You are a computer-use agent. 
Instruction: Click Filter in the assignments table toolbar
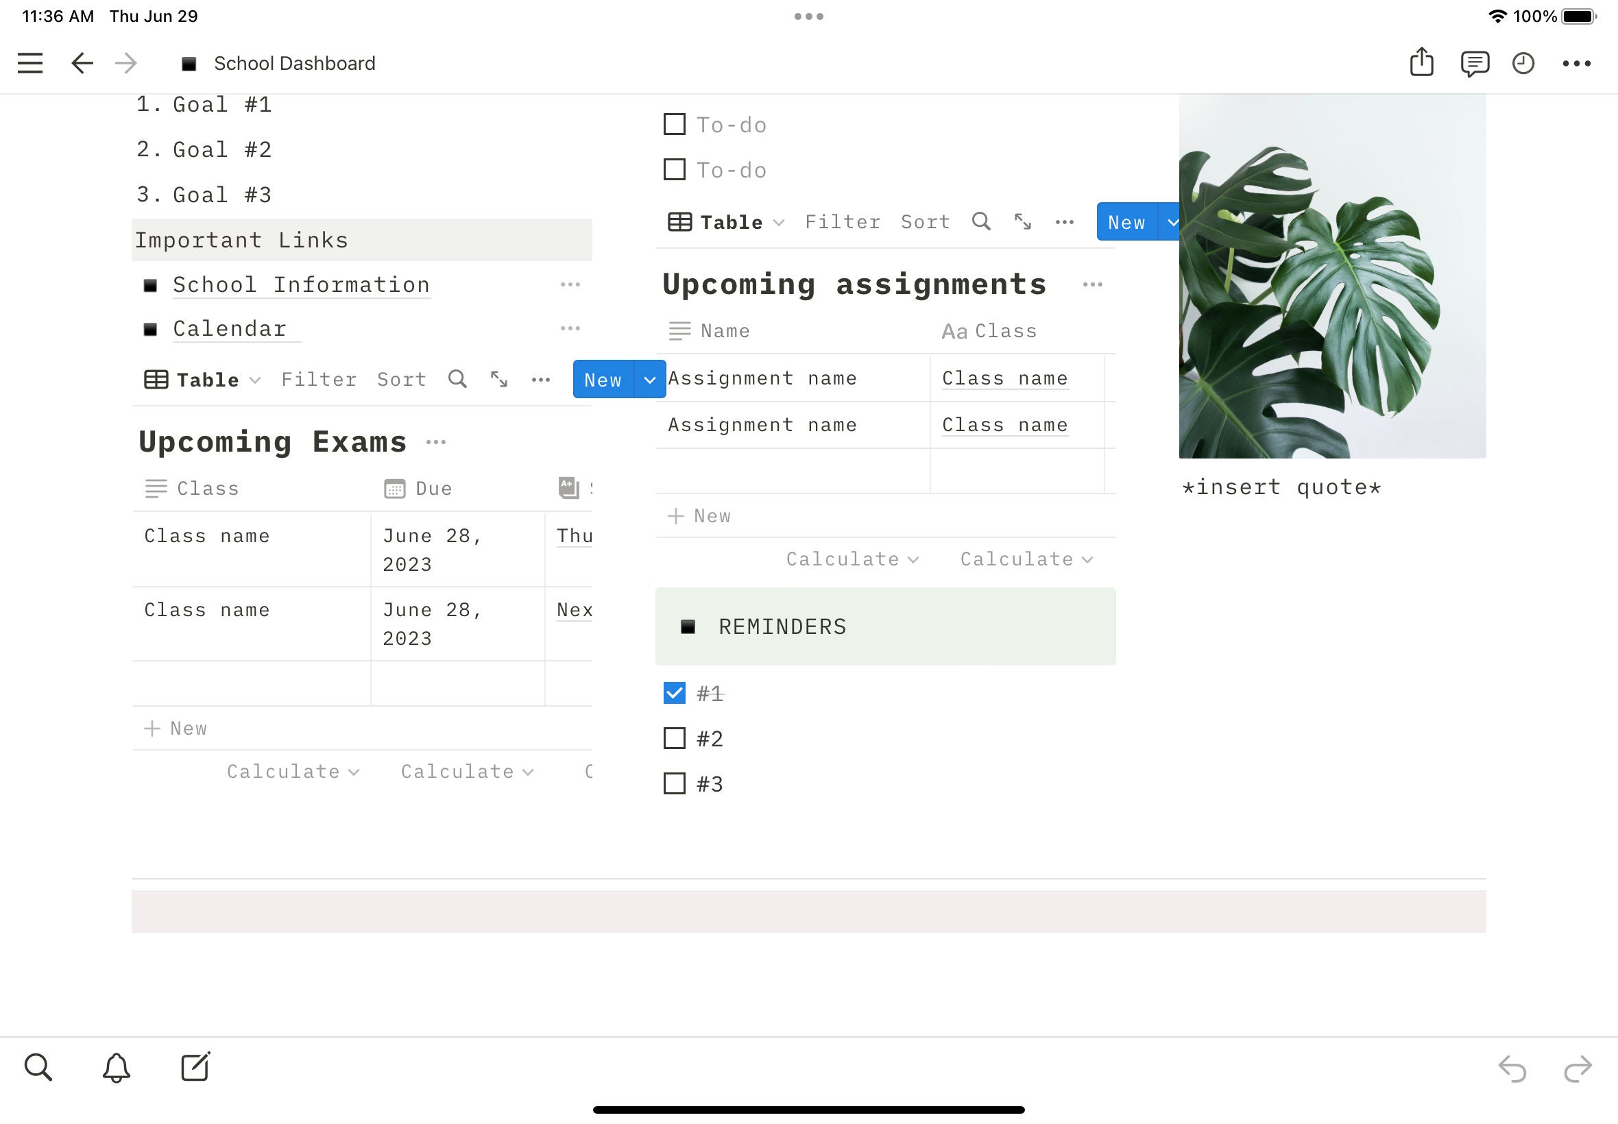tap(843, 221)
